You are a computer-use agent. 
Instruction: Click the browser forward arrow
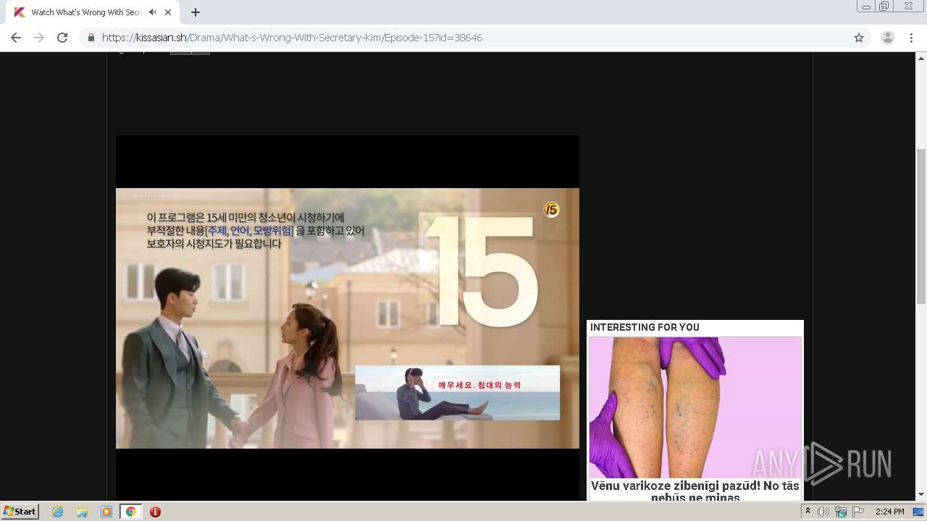[39, 38]
